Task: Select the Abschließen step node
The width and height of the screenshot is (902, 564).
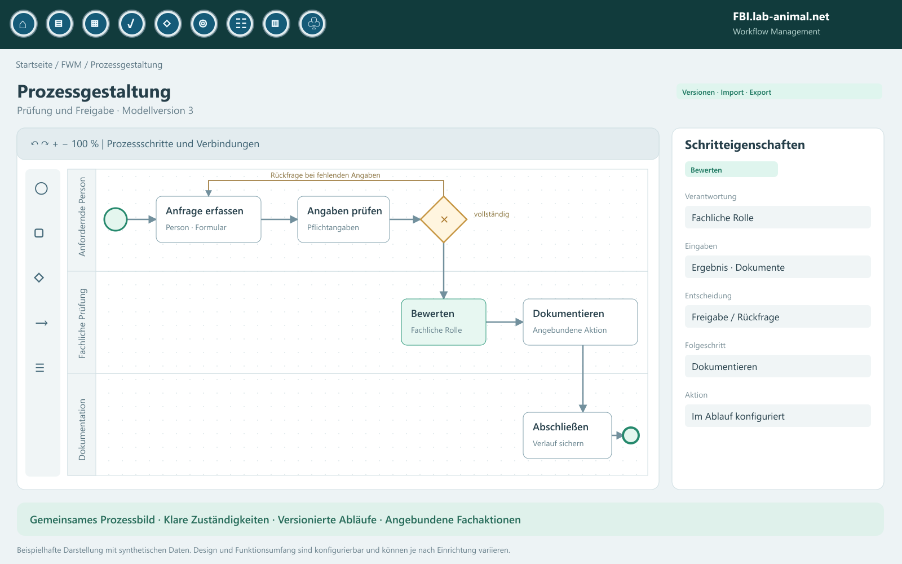Action: tap(568, 435)
